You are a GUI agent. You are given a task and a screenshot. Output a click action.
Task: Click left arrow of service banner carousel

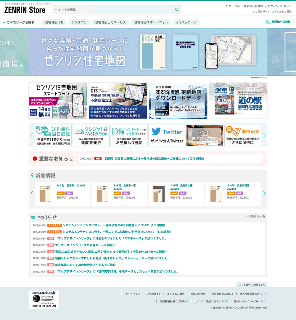(32, 135)
